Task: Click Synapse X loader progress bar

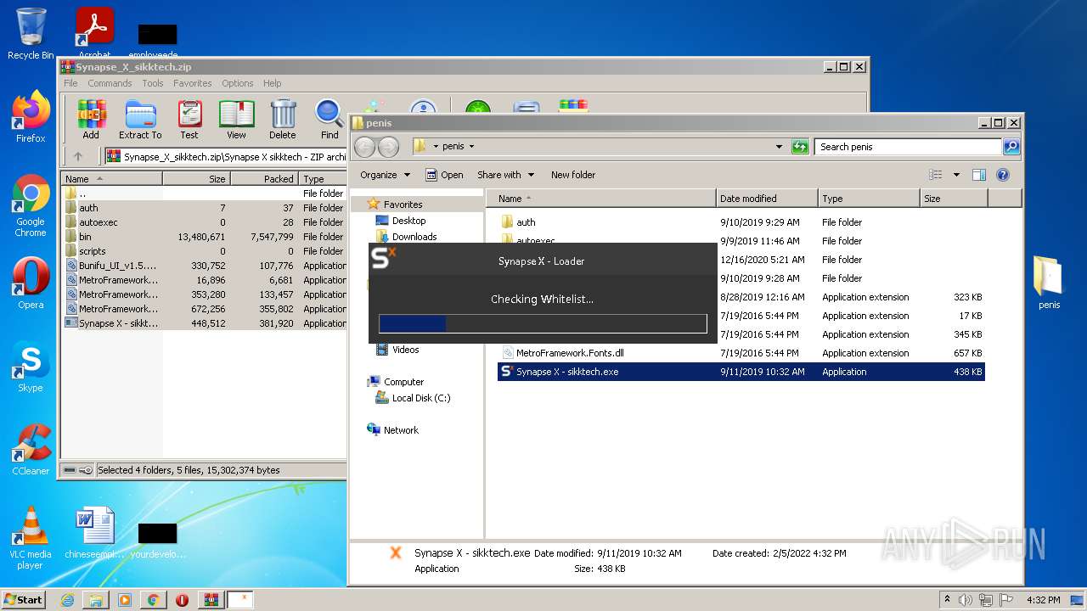Action: click(543, 323)
